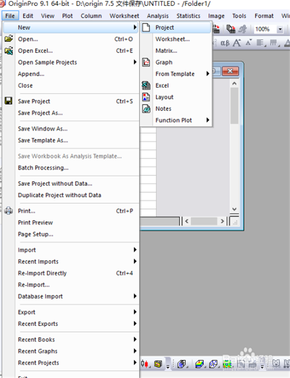Select Save Project As...
The height and width of the screenshot is (378, 290).
71,113
